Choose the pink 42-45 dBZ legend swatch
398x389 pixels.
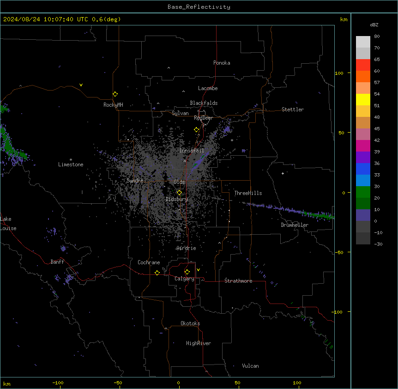point(363,134)
